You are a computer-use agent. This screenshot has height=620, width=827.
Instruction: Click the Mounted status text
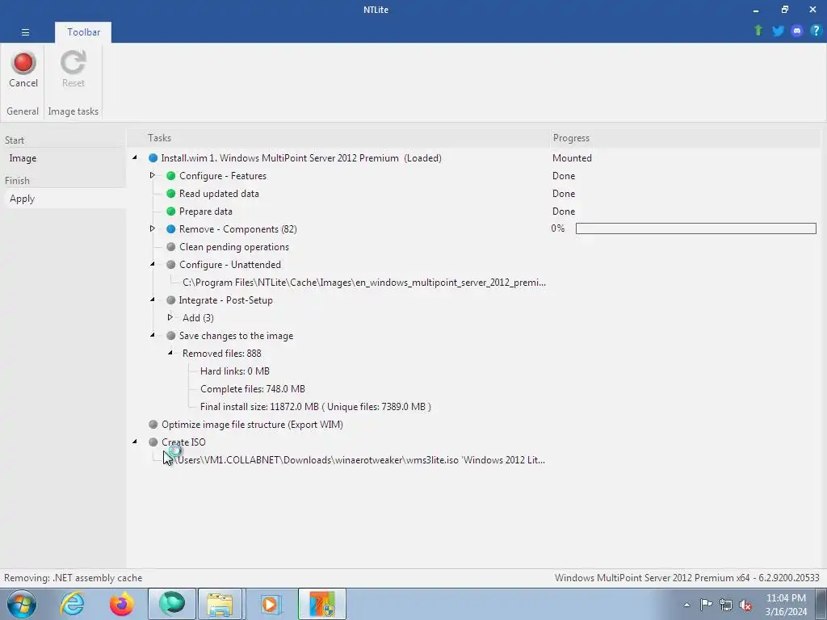click(572, 158)
